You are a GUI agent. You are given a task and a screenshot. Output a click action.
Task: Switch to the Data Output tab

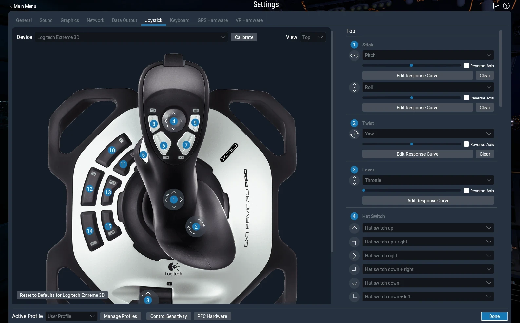click(125, 20)
